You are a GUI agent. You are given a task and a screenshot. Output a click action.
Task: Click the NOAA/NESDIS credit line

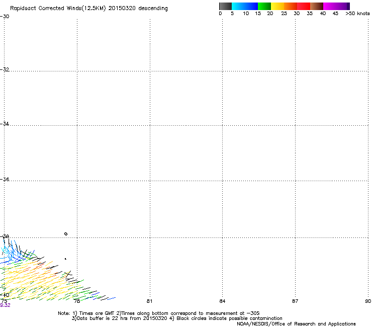[x=296, y=324]
